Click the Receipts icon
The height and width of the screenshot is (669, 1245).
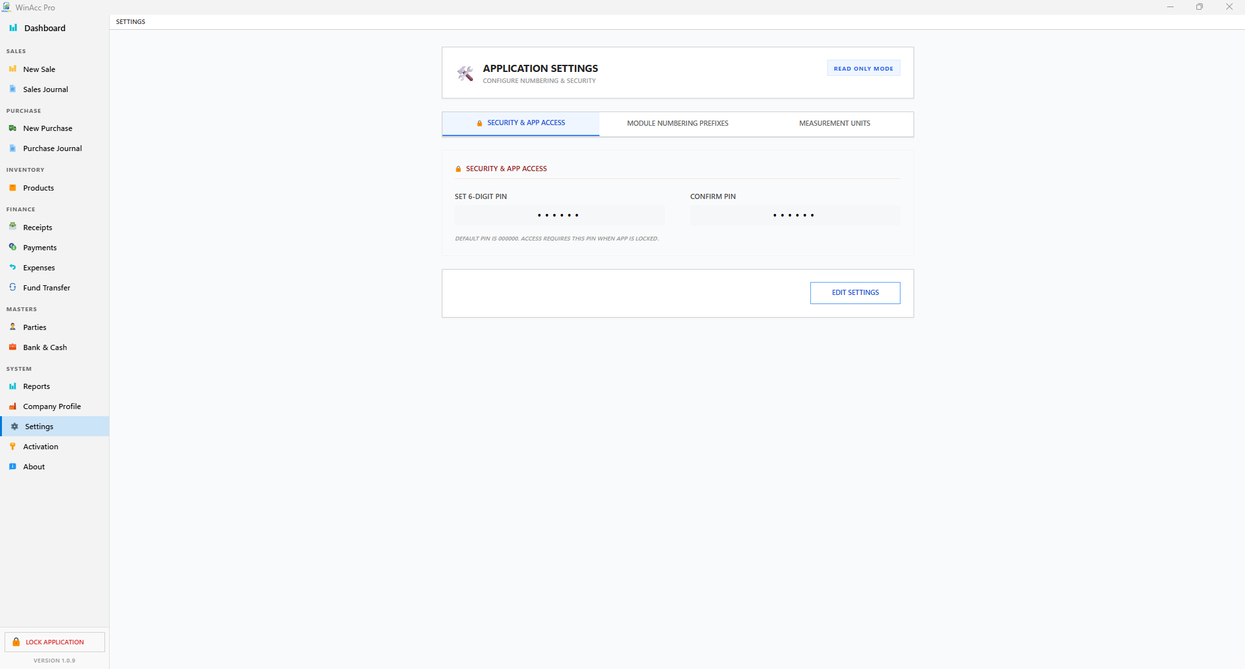[x=12, y=227]
